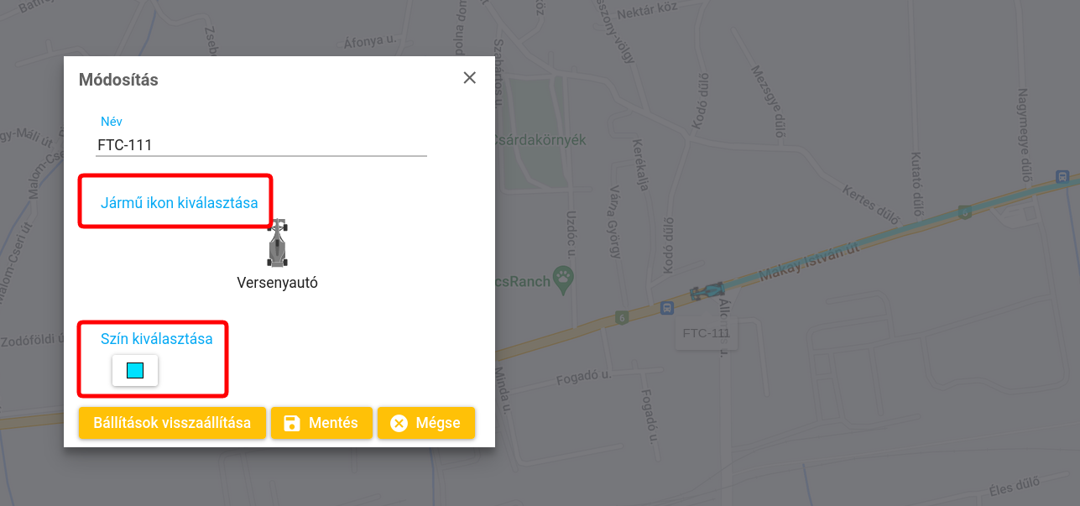The image size is (1080, 506).
Task: Click the Csárdakörnyék place label on the map
Action: [x=539, y=140]
